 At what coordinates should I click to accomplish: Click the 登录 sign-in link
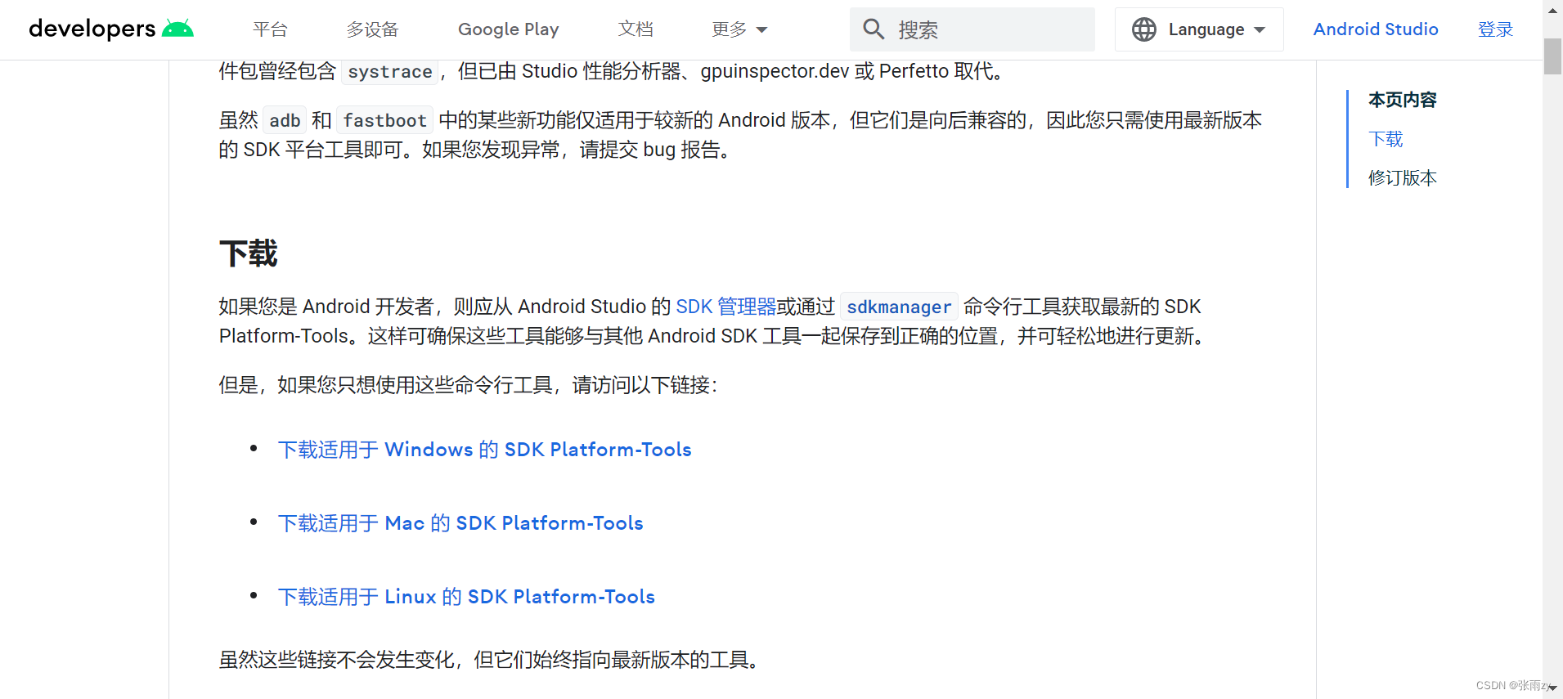tap(1495, 29)
